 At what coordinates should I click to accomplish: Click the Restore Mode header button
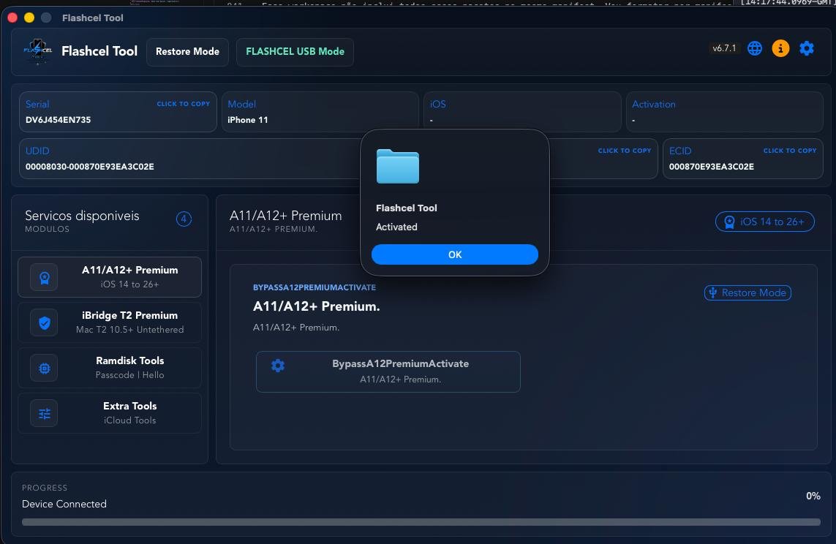coord(188,52)
